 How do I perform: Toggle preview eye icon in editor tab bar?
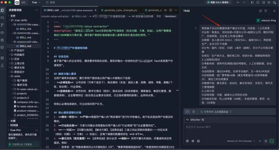tap(165, 10)
